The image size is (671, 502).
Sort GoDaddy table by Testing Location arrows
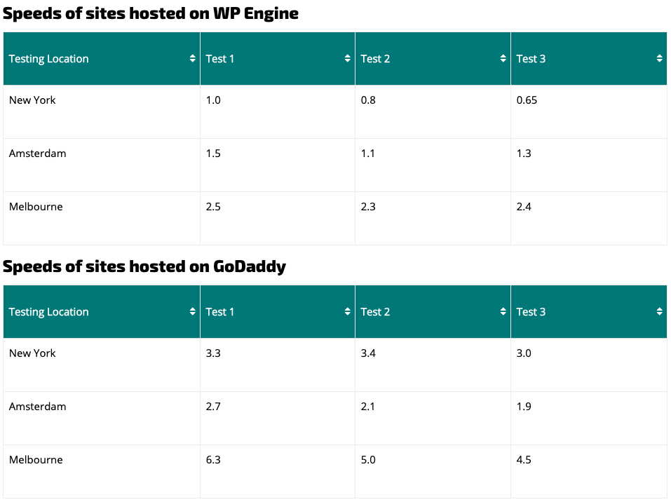tap(193, 311)
